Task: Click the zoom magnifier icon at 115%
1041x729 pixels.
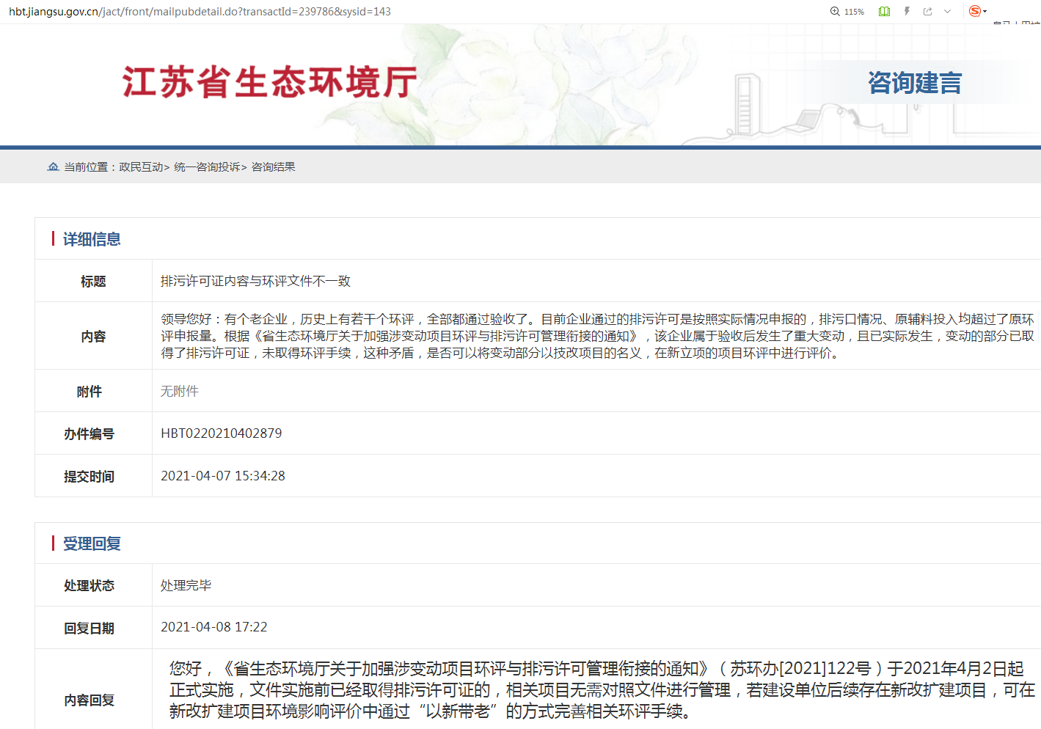Action: 835,12
